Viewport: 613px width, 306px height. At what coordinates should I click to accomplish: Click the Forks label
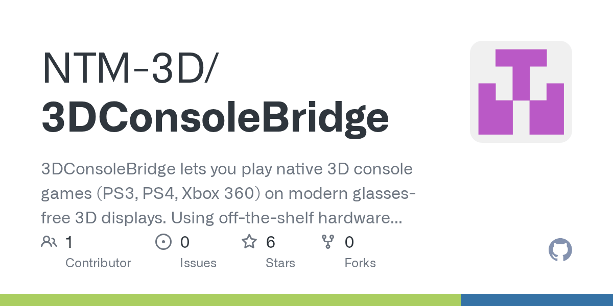(360, 263)
